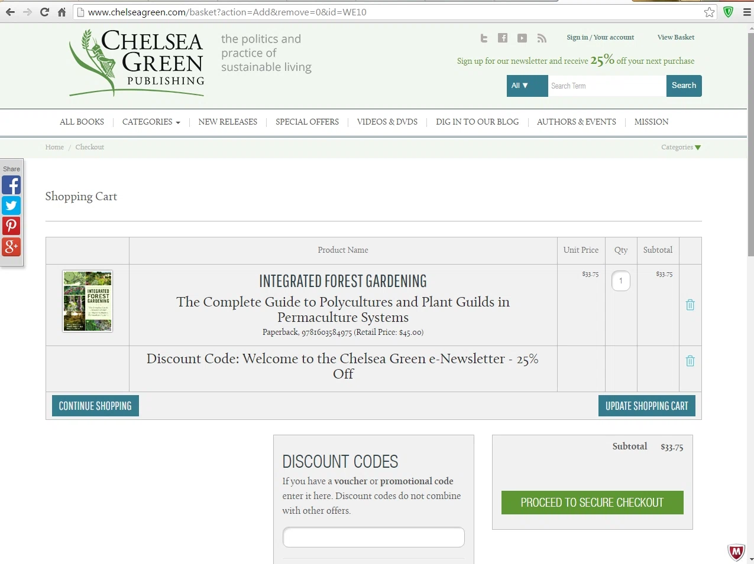Click the Welcome e-Newsletter discount code row text
Screen dimensions: 754x564
[x=343, y=366]
